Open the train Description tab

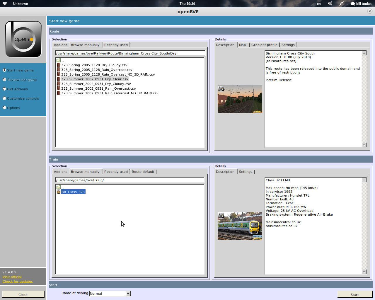225,172
